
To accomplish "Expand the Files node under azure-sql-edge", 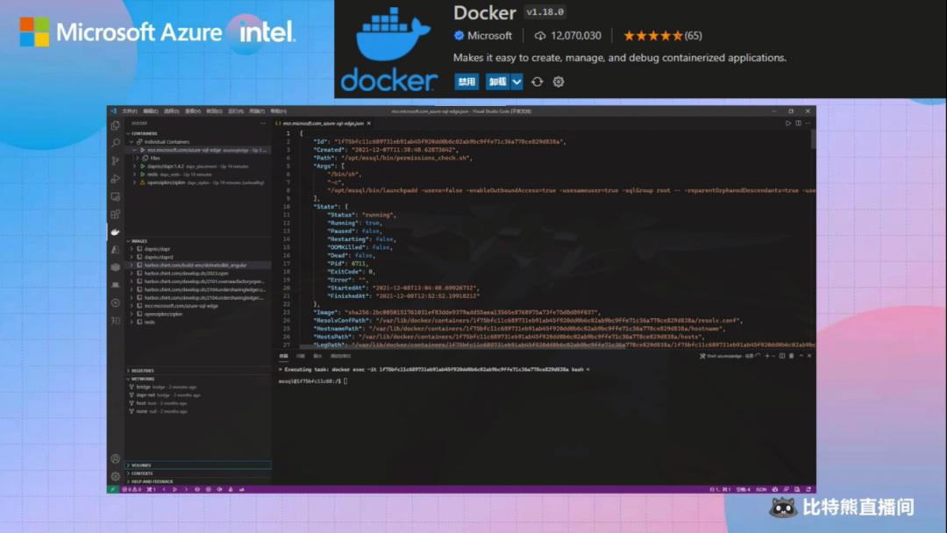I will click(x=138, y=158).
